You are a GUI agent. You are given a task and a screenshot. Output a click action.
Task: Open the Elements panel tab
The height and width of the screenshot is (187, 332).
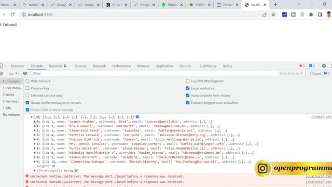(x=17, y=66)
